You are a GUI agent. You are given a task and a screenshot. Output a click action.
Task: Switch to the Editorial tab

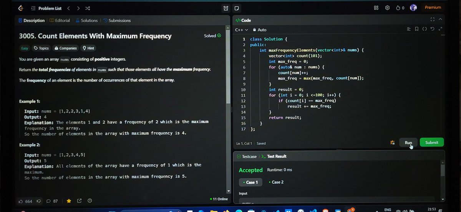(x=60, y=21)
